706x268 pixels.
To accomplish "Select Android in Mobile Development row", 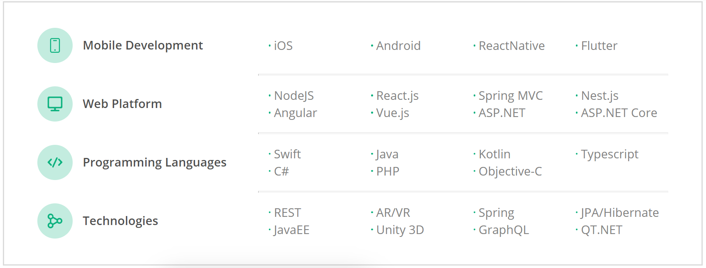I will [398, 46].
